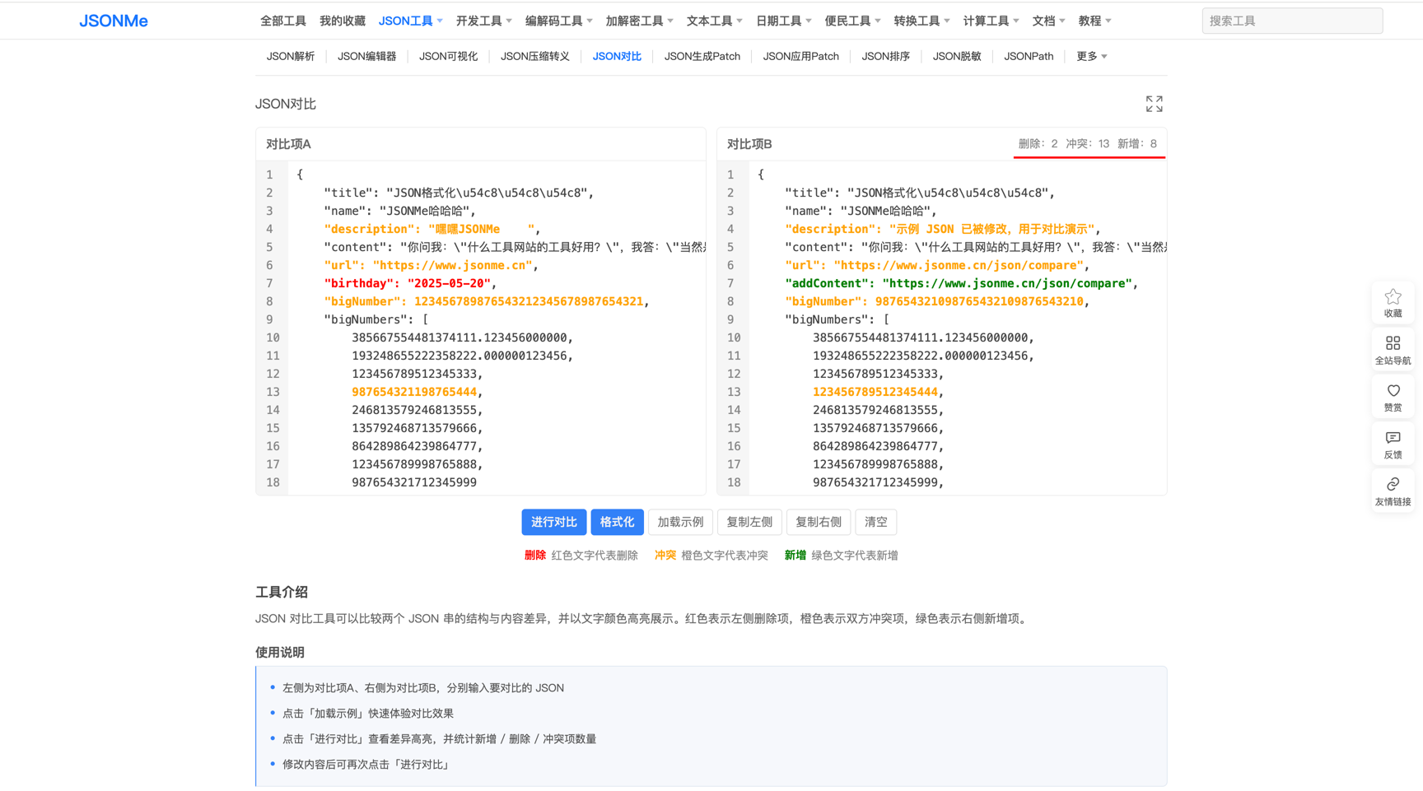
Task: Expand the 开发工具 dropdown menu
Action: (x=483, y=21)
